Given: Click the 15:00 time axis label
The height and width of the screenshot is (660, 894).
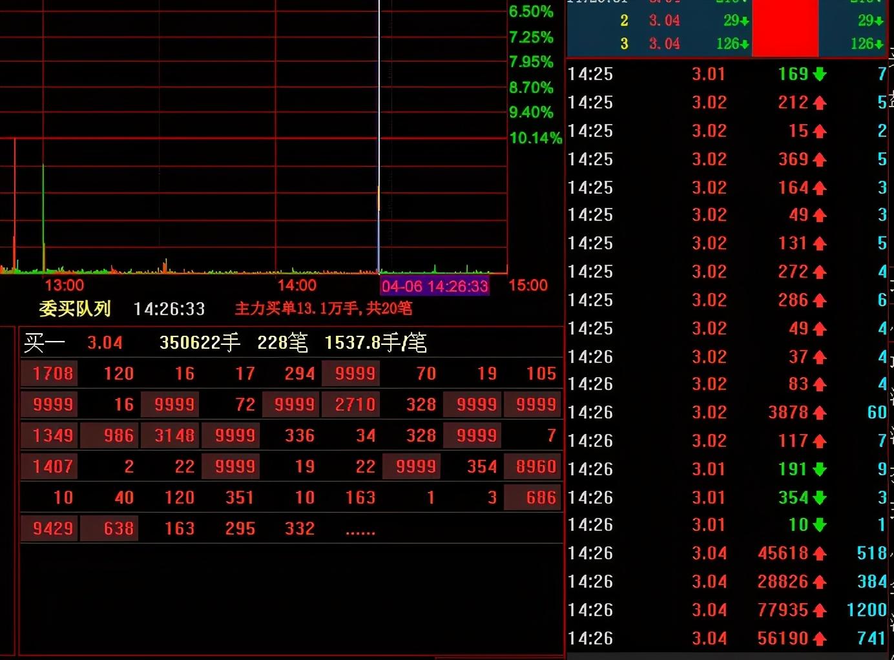Looking at the screenshot, I should (x=528, y=285).
